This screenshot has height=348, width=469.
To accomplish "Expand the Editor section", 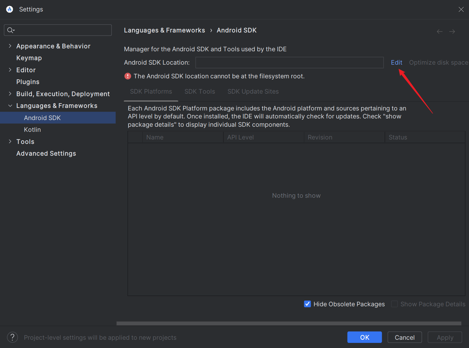I will [10, 70].
